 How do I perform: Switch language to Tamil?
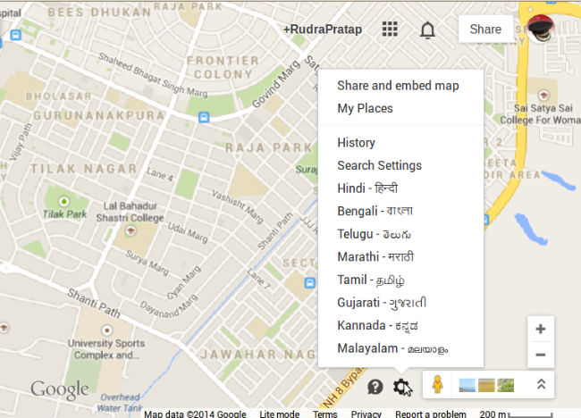pyautogui.click(x=371, y=280)
